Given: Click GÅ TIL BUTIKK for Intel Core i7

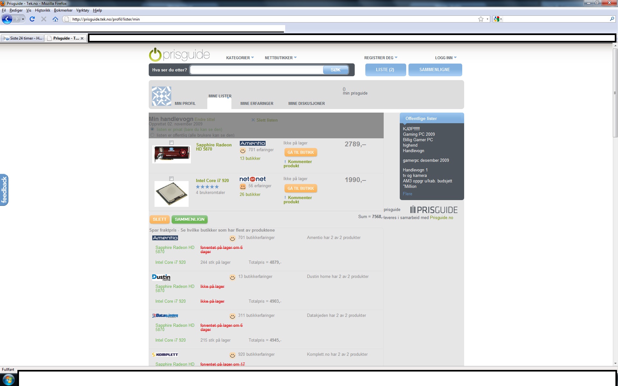Looking at the screenshot, I should (301, 188).
